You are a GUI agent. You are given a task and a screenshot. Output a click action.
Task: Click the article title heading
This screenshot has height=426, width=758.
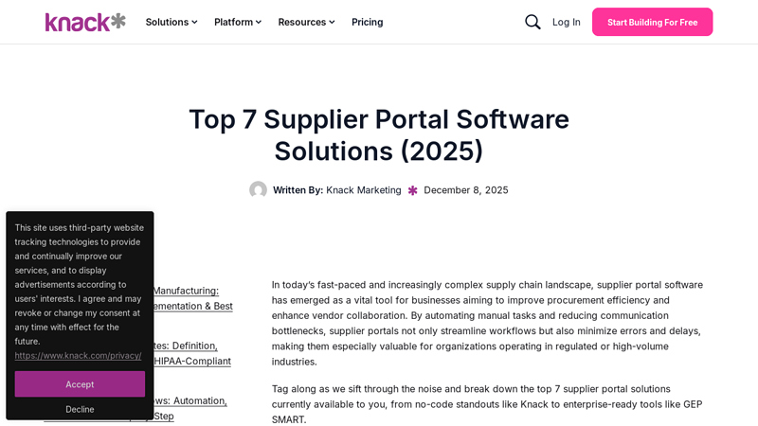pyautogui.click(x=379, y=134)
